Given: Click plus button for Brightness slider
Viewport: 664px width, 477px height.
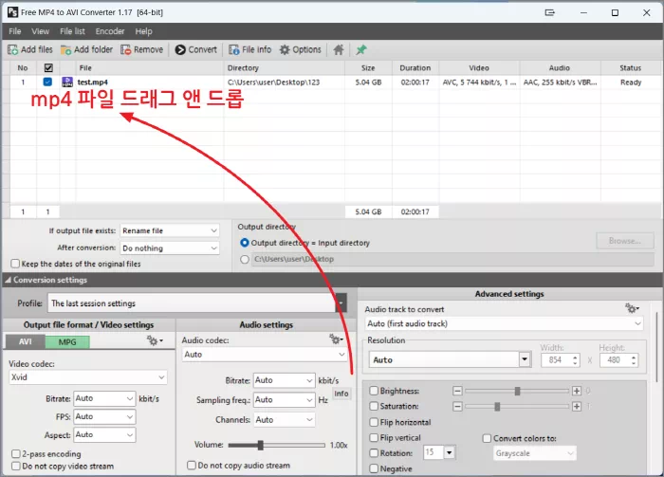Looking at the screenshot, I should click(577, 391).
